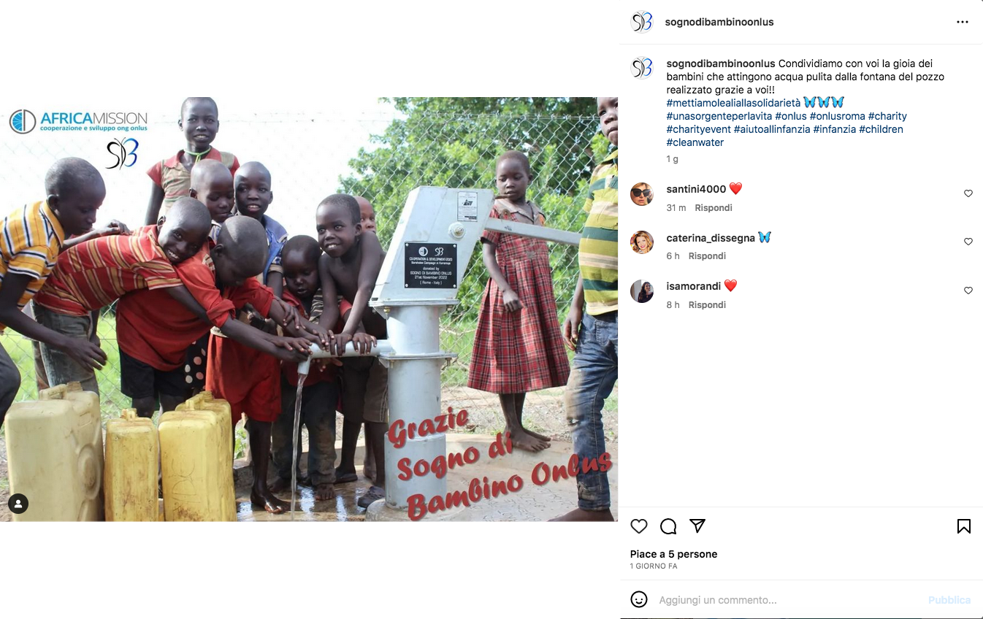
Task: Open the three-dot more options menu
Action: pos(963,22)
